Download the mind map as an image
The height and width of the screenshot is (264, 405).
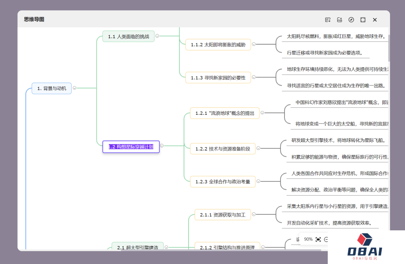[x=340, y=19]
